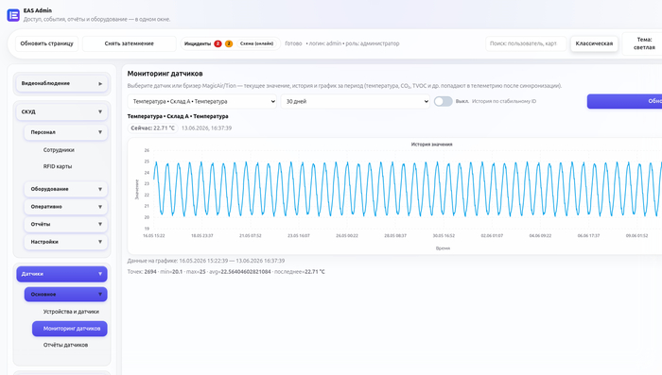Collapse the Датчики section
This screenshot has height=375, width=662.
click(61, 274)
